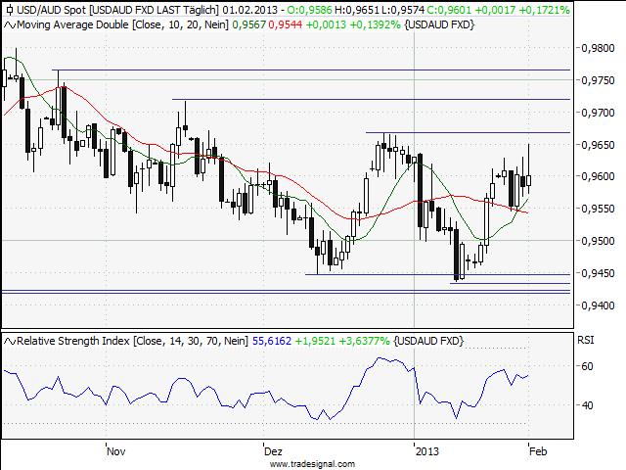626x470 pixels.
Task: Click the 40 level on RSI axis
Action: tap(589, 404)
